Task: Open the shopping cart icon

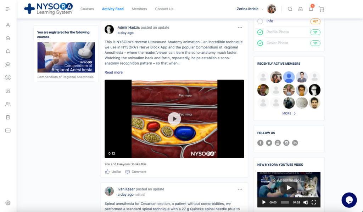Action: pyautogui.click(x=321, y=9)
